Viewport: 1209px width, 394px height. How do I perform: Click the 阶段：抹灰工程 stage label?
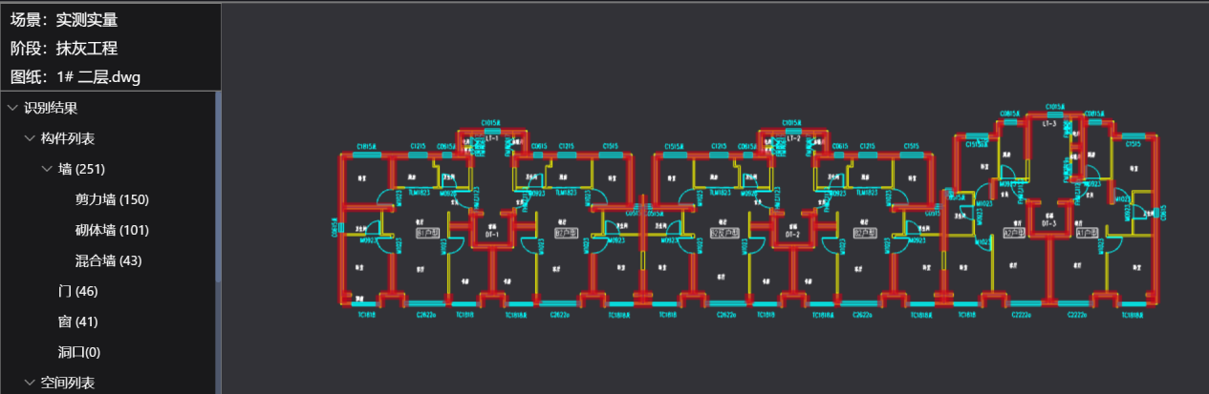pos(64,48)
